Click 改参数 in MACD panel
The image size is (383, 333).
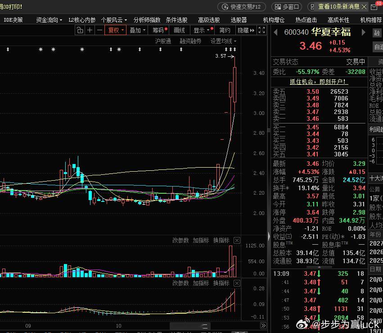[x=180, y=283]
